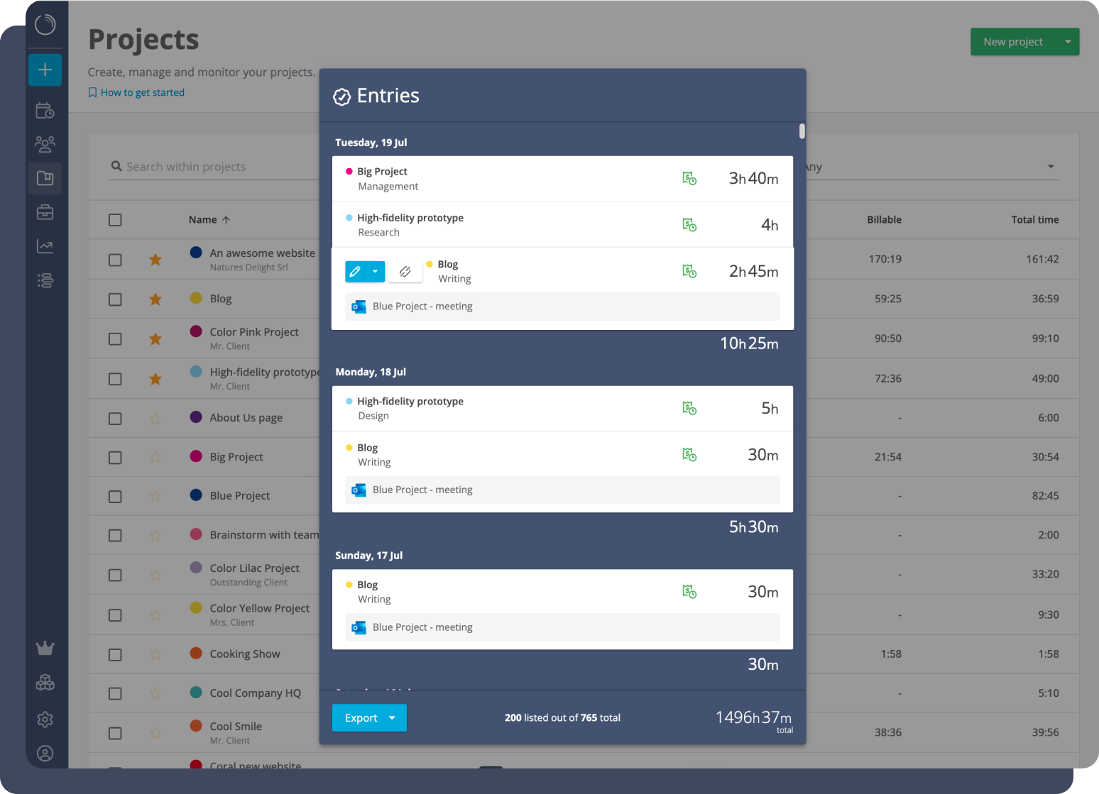Image resolution: width=1099 pixels, height=794 pixels.
Task: Expand the Export button dropdown
Action: (391, 717)
